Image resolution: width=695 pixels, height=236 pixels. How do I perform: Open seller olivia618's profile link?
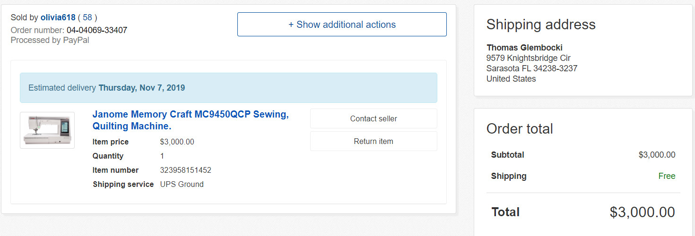pyautogui.click(x=58, y=17)
